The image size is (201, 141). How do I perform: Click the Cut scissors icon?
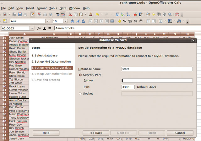(x=70, y=14)
